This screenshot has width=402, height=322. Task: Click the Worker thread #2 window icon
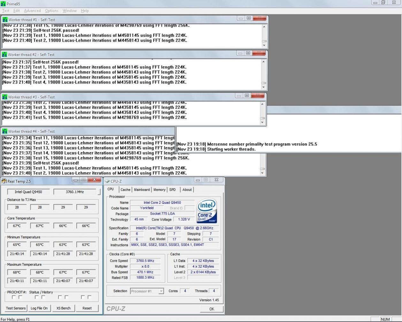(4, 55)
